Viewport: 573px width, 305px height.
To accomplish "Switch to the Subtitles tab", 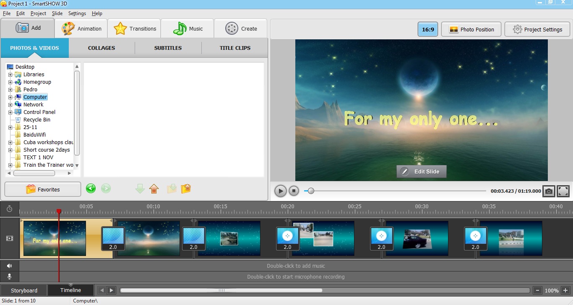I will [x=167, y=48].
